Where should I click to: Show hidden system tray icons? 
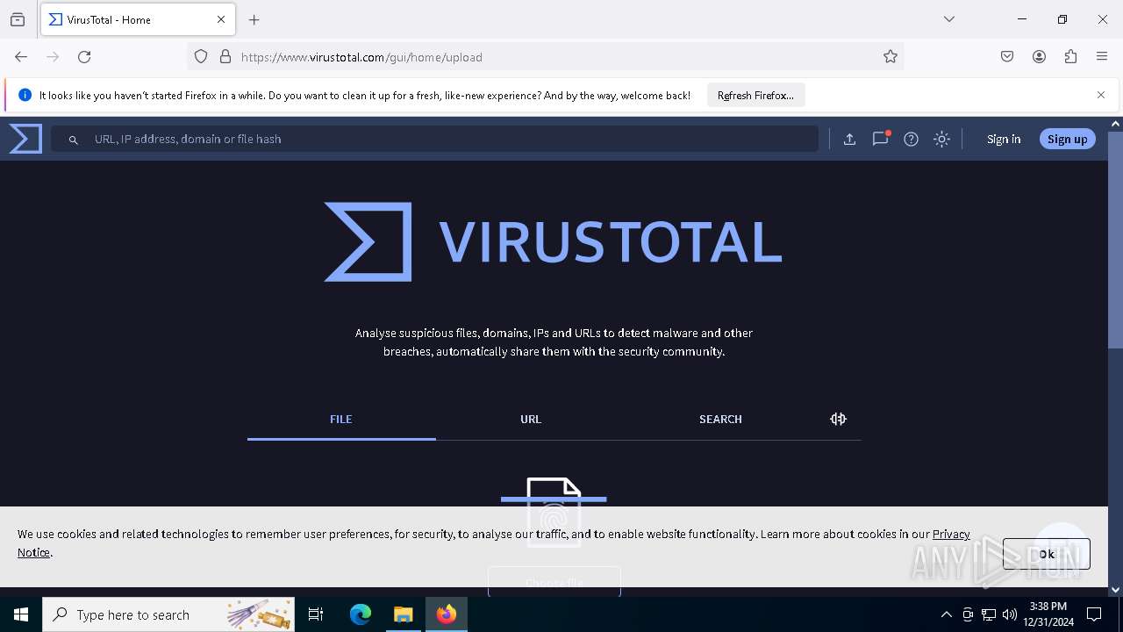(946, 614)
